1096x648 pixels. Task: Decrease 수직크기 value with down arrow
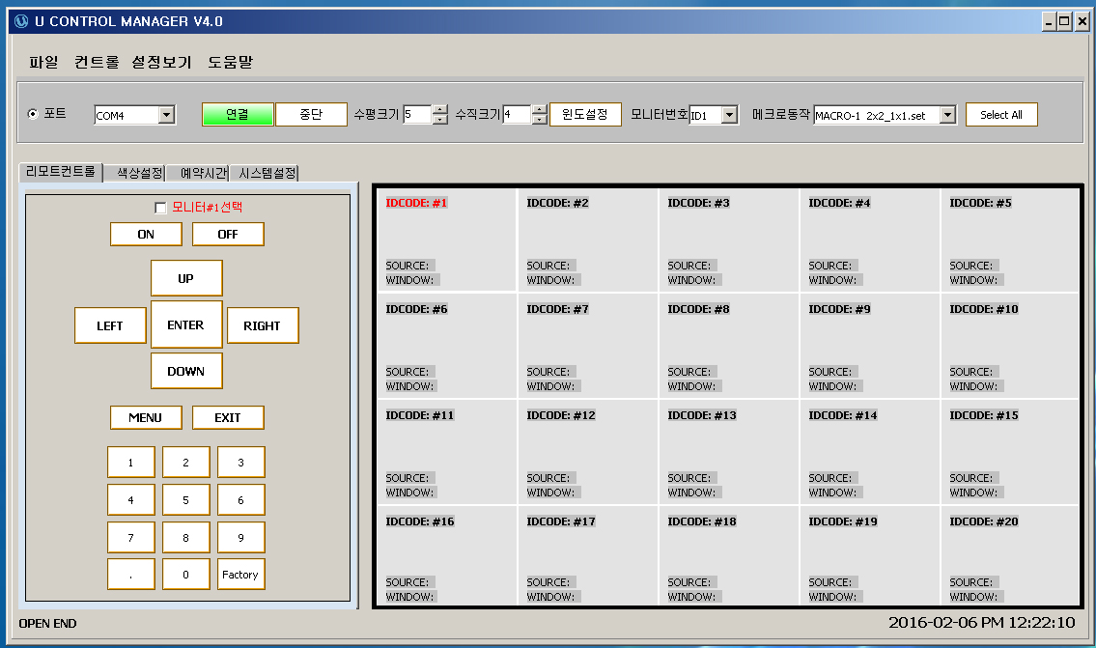coord(540,121)
